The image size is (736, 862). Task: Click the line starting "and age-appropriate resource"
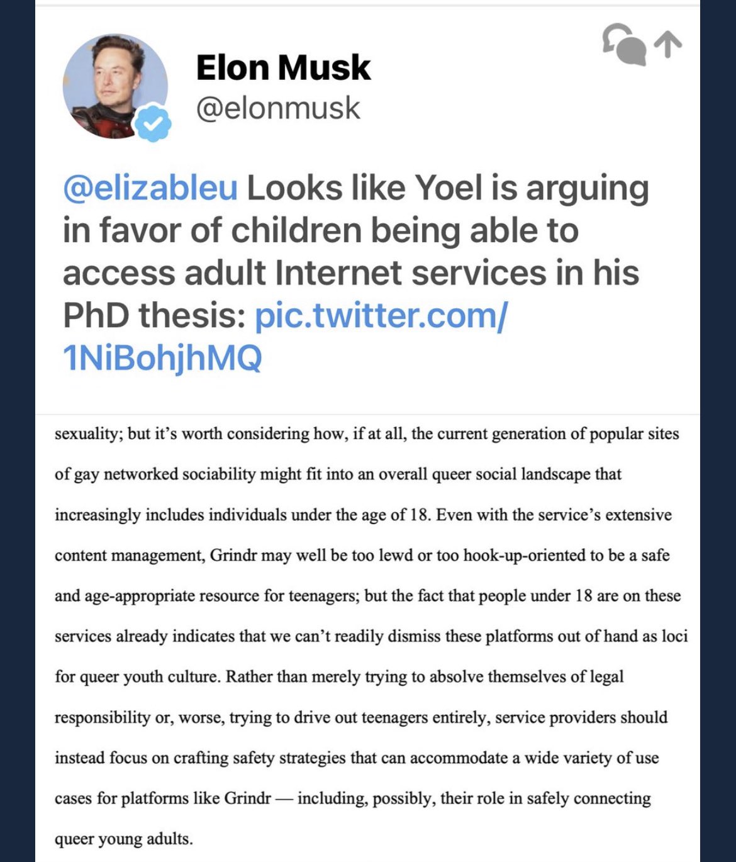click(367, 596)
